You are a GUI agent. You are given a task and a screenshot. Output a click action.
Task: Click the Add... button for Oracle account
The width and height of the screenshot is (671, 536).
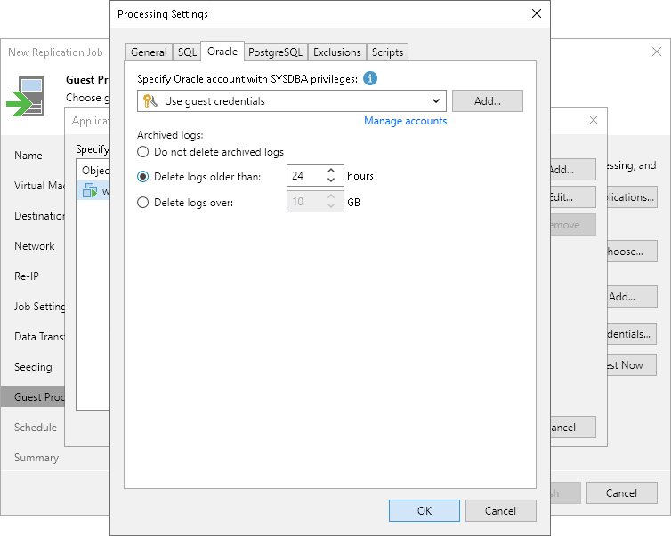(x=488, y=100)
